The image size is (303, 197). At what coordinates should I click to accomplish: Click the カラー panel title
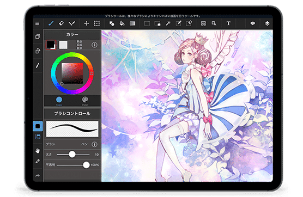72,34
